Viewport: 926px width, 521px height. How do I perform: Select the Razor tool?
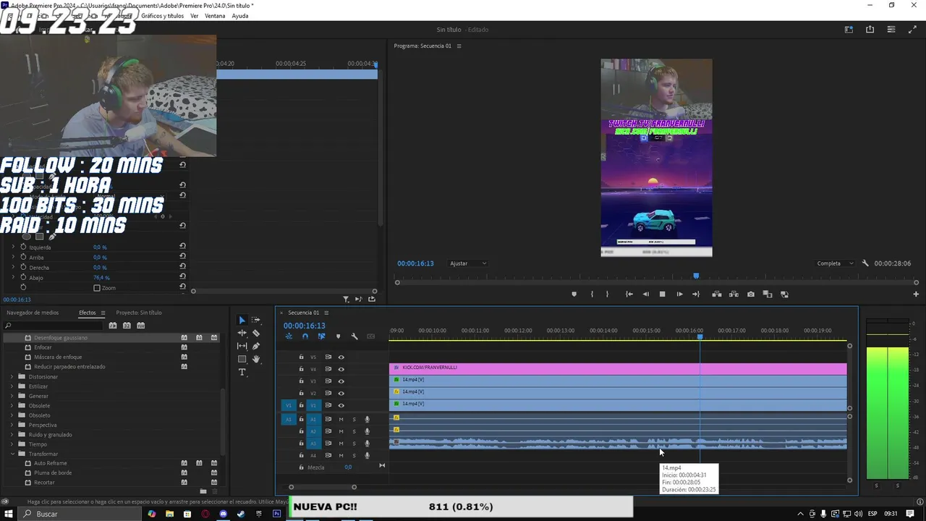[256, 333]
